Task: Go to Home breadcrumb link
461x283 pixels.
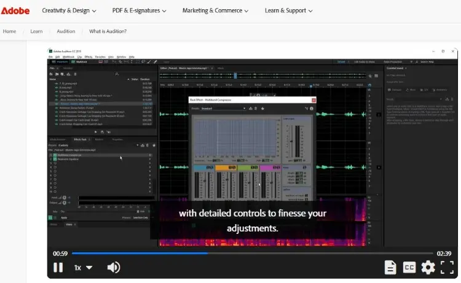Action: tap(9, 31)
